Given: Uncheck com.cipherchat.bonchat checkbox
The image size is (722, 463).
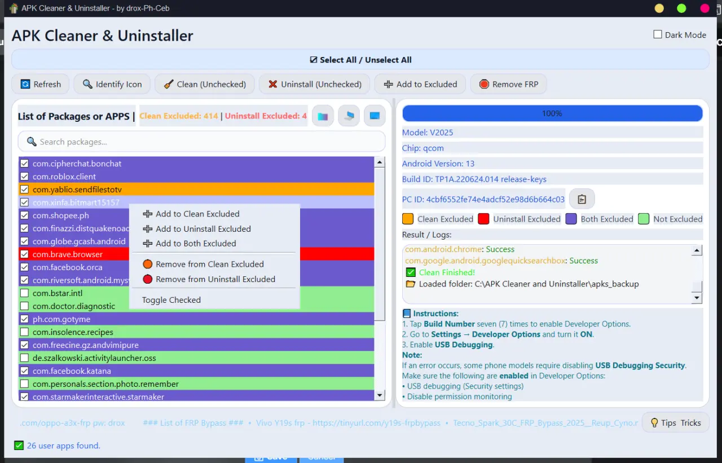Looking at the screenshot, I should 24,164.
